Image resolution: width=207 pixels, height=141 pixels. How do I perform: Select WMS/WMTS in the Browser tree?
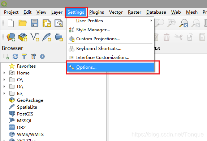point(30,135)
